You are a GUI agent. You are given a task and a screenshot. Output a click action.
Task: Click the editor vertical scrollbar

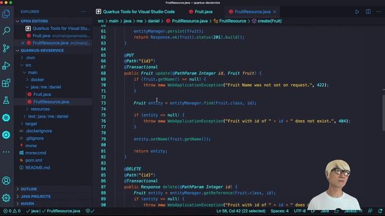(383, 113)
